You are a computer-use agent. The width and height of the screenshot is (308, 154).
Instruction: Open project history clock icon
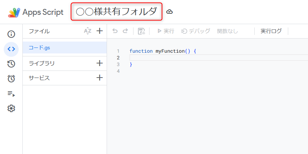pyautogui.click(x=11, y=64)
